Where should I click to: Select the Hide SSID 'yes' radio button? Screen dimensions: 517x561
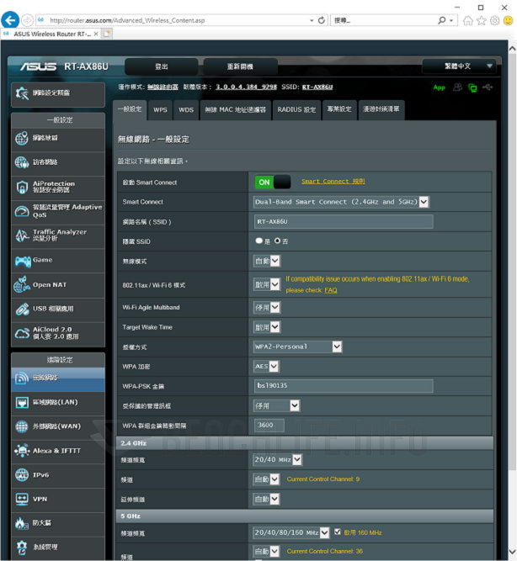[x=259, y=241]
